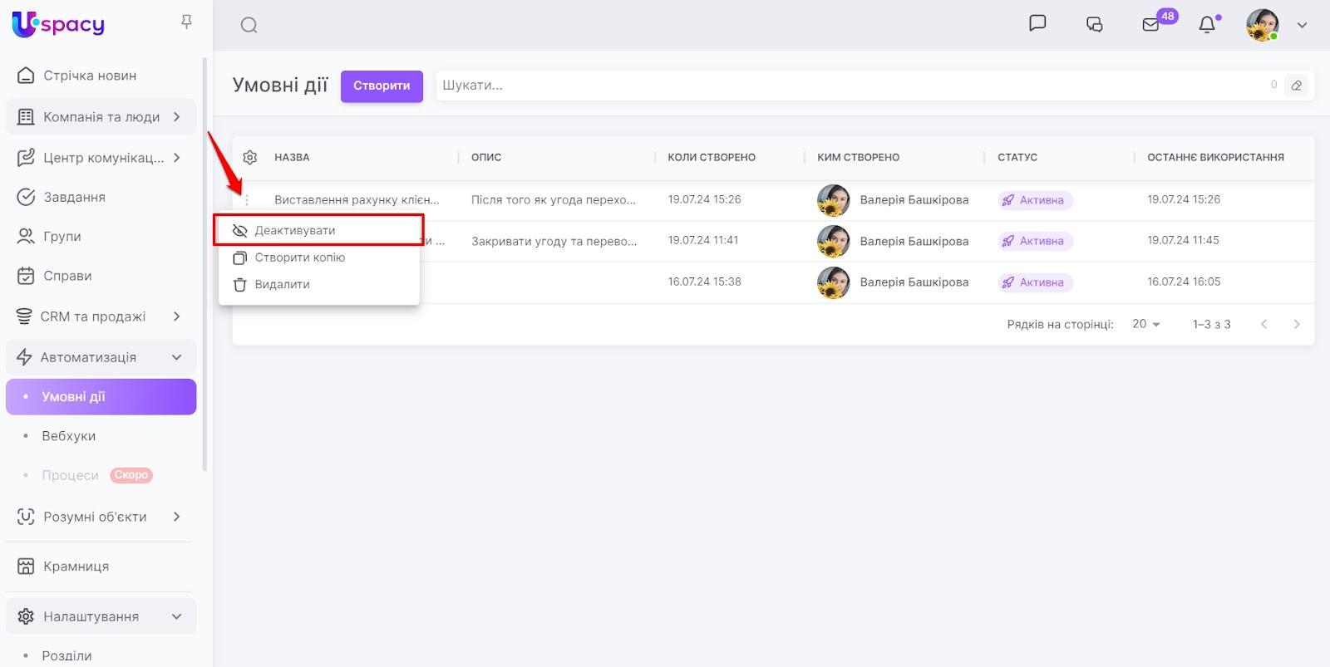Open the notifications bell icon
The height and width of the screenshot is (667, 1330).
pyautogui.click(x=1207, y=25)
